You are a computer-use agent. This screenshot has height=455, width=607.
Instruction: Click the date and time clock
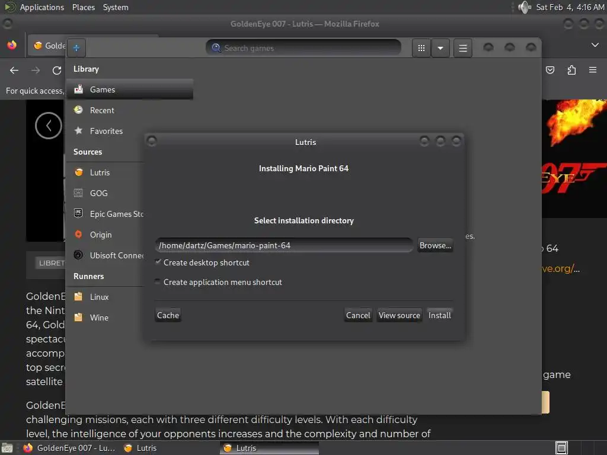click(570, 7)
